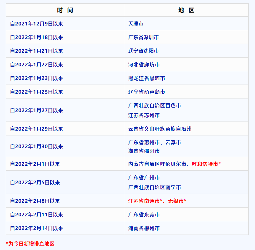This screenshot has width=255, height=250.
Task: Select the 广东省东莞市 cell
Action: [186, 215]
